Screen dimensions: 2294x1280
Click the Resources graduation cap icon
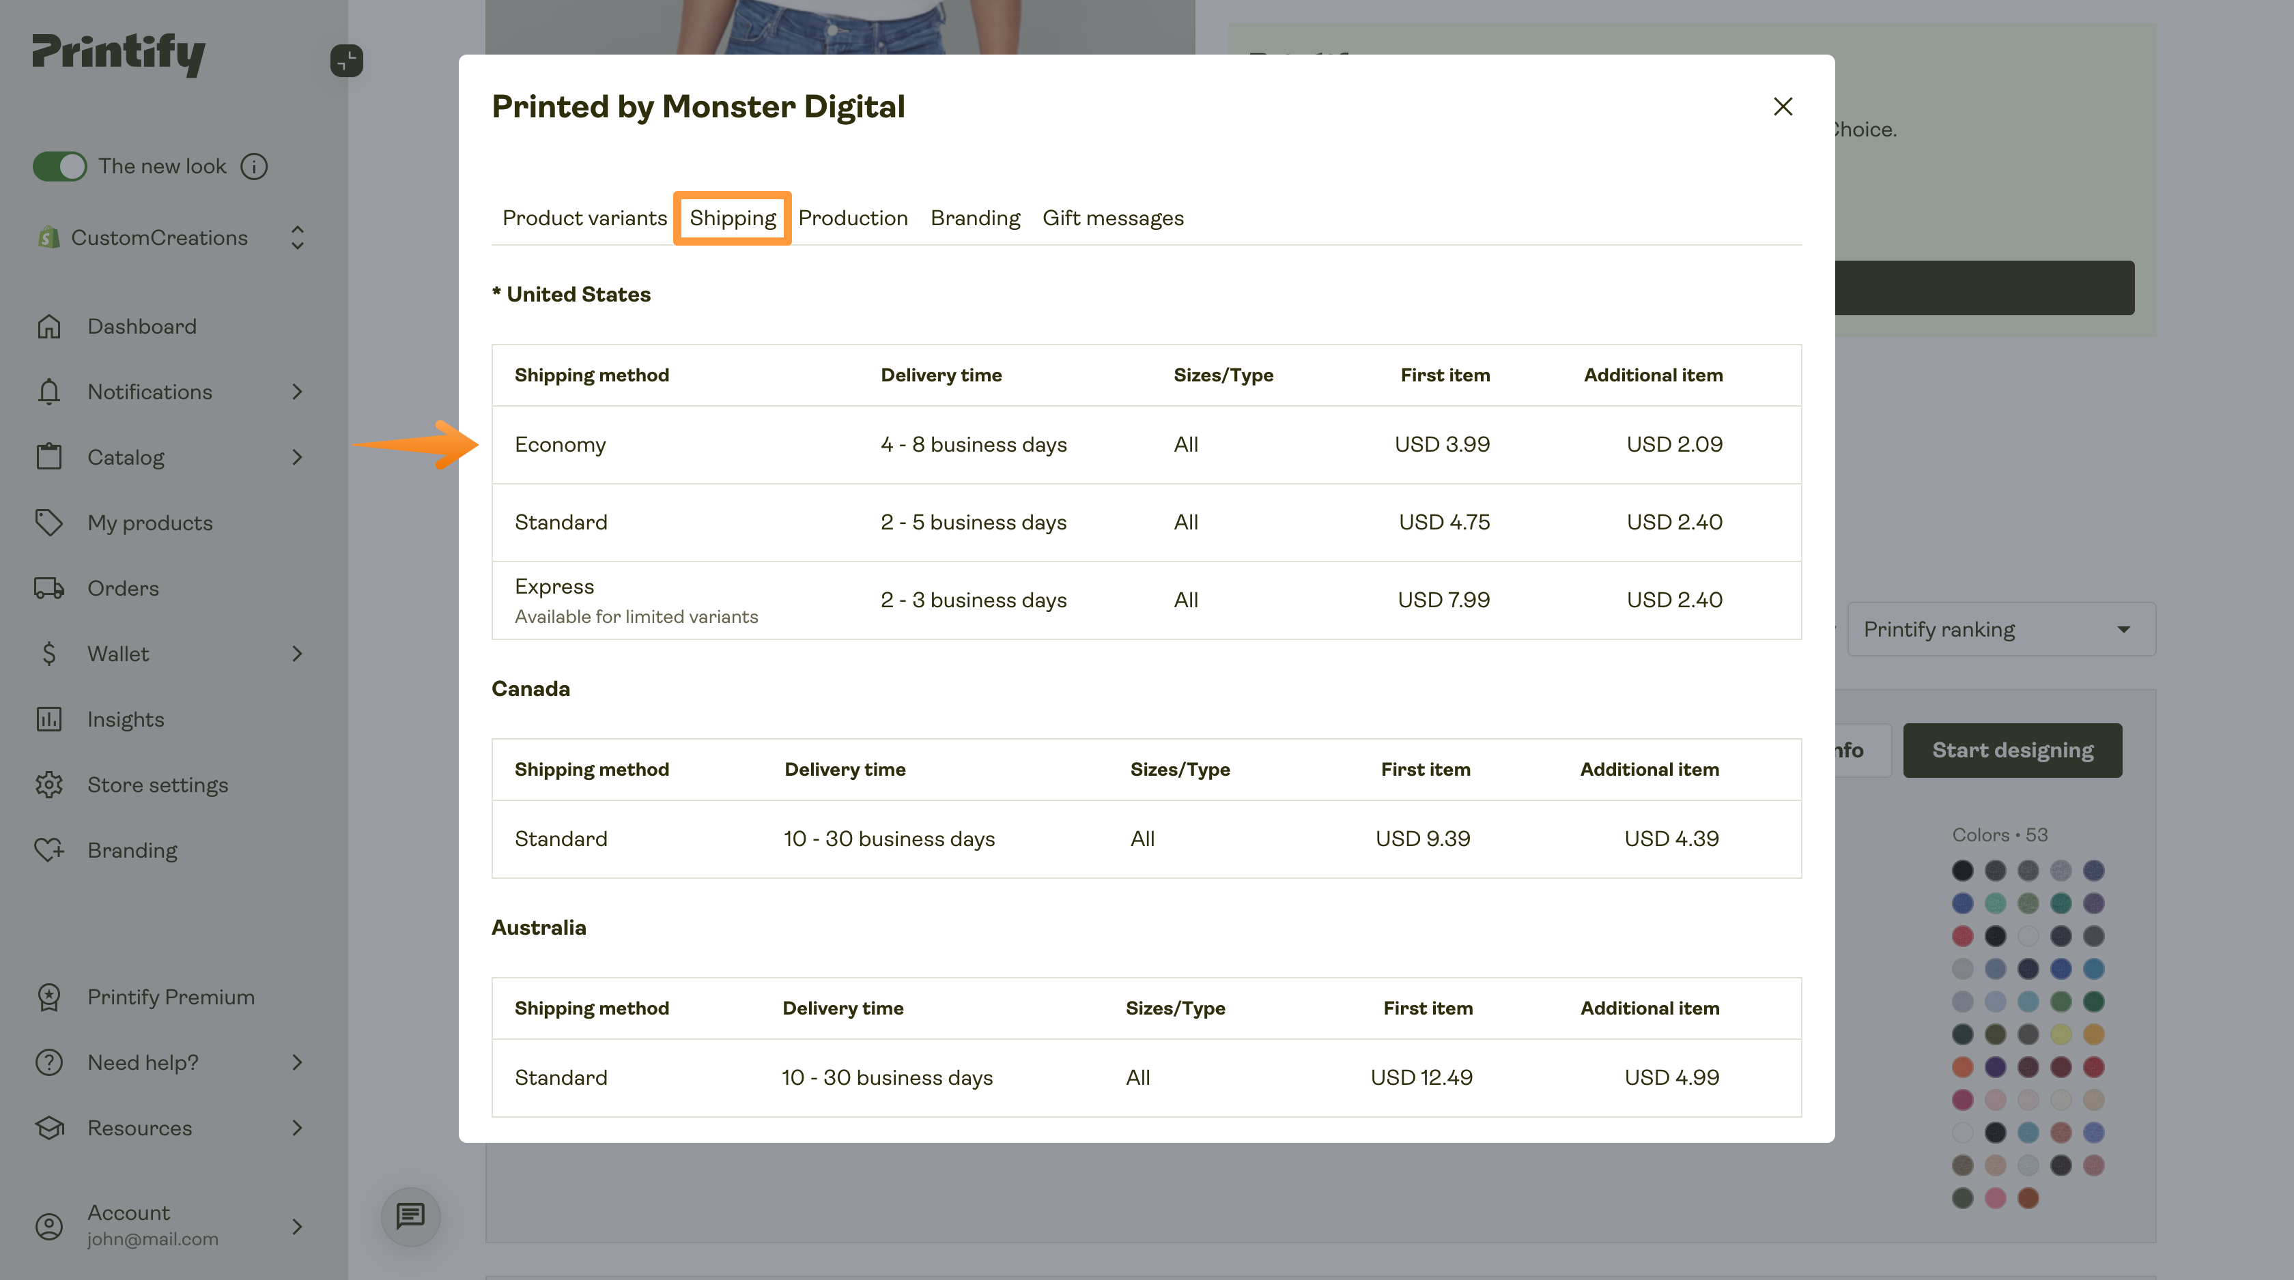tap(49, 1128)
